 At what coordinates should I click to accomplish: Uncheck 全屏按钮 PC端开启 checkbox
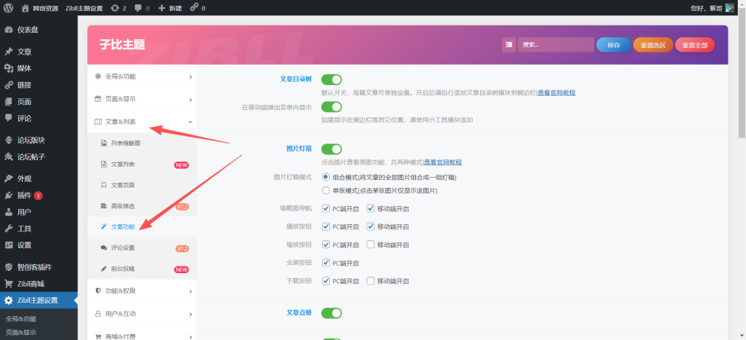[326, 263]
